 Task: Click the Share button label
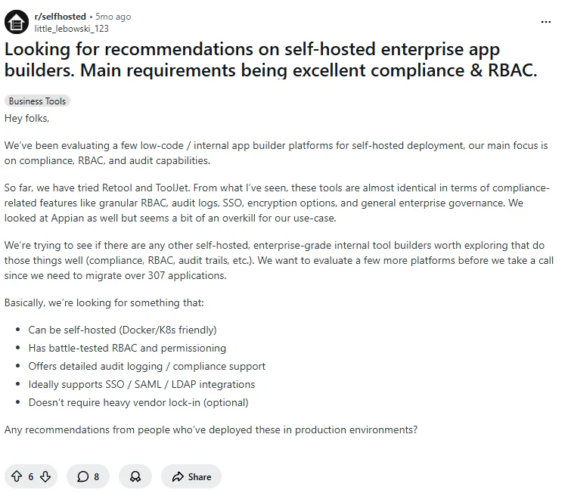tap(199, 476)
